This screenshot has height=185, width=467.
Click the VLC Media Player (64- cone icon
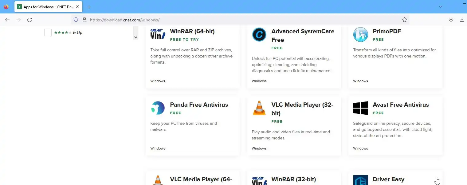pyautogui.click(x=158, y=180)
